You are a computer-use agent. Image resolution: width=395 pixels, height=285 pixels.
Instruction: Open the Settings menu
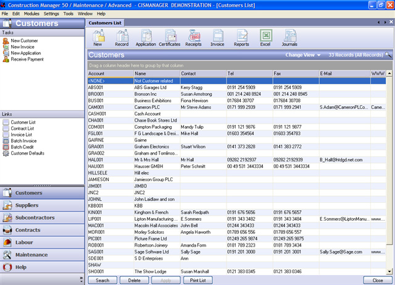click(x=51, y=14)
